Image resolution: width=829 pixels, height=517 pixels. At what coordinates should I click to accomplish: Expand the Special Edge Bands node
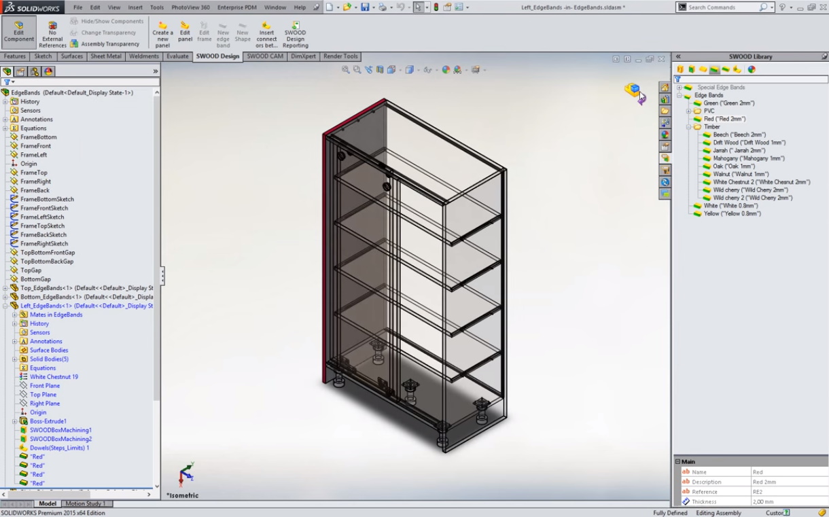tap(679, 88)
